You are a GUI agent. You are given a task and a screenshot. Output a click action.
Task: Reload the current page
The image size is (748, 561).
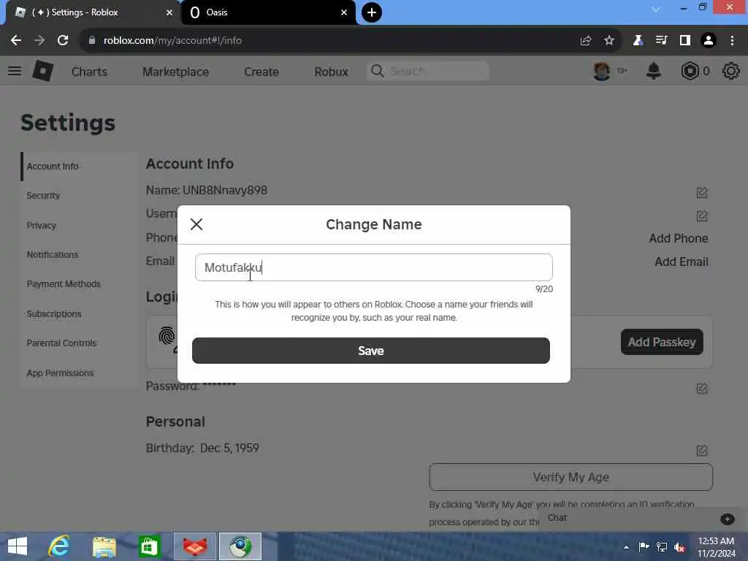click(63, 41)
